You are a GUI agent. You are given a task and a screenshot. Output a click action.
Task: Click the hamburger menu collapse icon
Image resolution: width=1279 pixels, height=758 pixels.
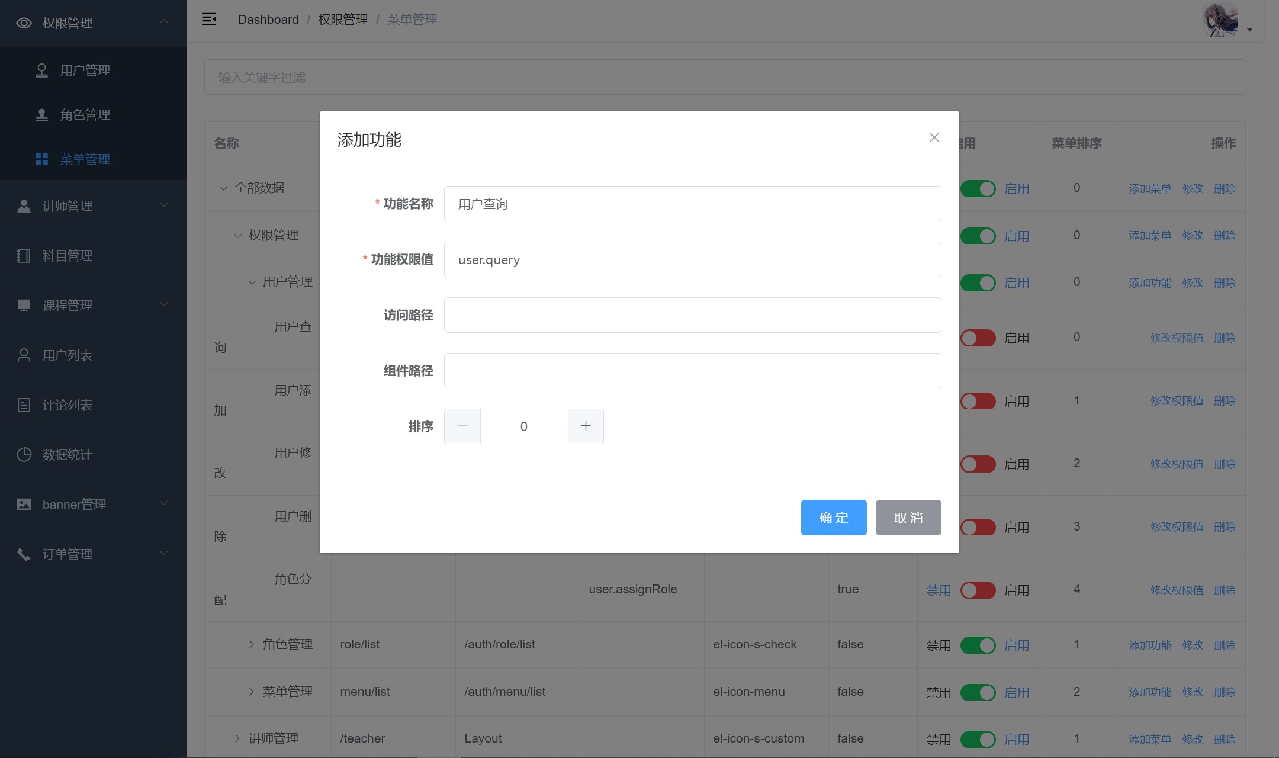pyautogui.click(x=209, y=20)
